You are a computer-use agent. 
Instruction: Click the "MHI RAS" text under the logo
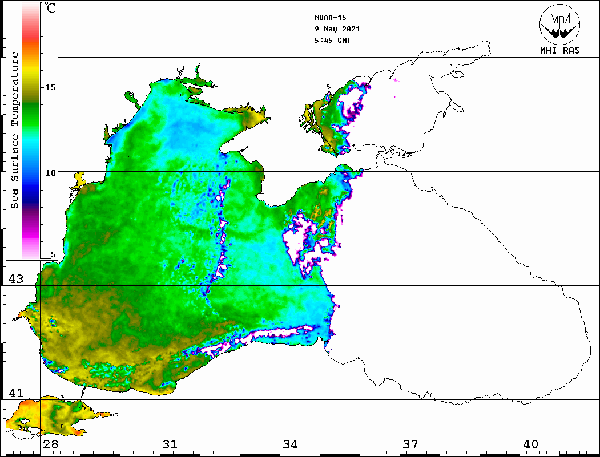(559, 51)
